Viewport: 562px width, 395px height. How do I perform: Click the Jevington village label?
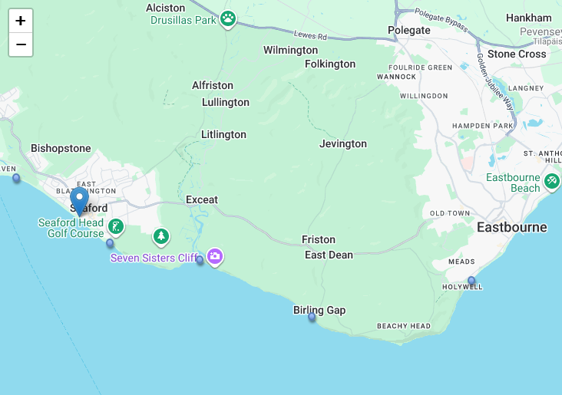coord(343,143)
